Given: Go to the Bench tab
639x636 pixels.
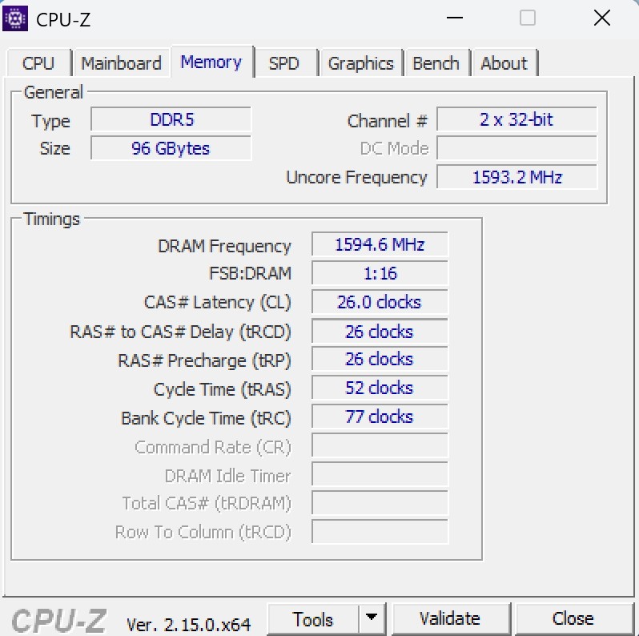Looking at the screenshot, I should pos(436,63).
